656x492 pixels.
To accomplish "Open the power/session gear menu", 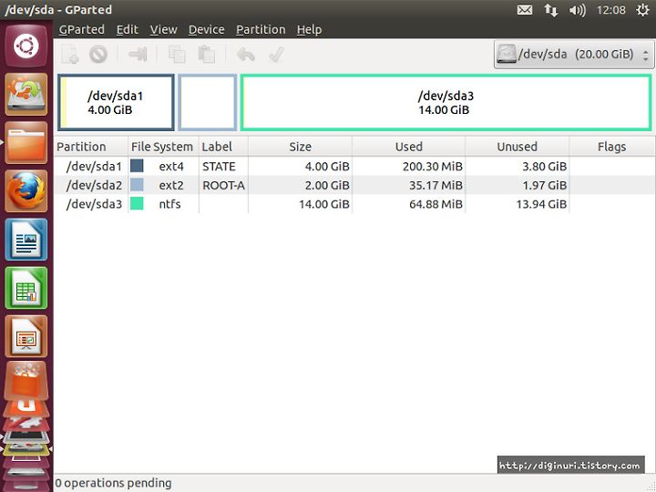I will pyautogui.click(x=643, y=10).
